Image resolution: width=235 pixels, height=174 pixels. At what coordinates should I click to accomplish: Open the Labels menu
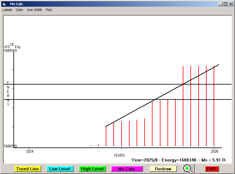pyautogui.click(x=7, y=10)
